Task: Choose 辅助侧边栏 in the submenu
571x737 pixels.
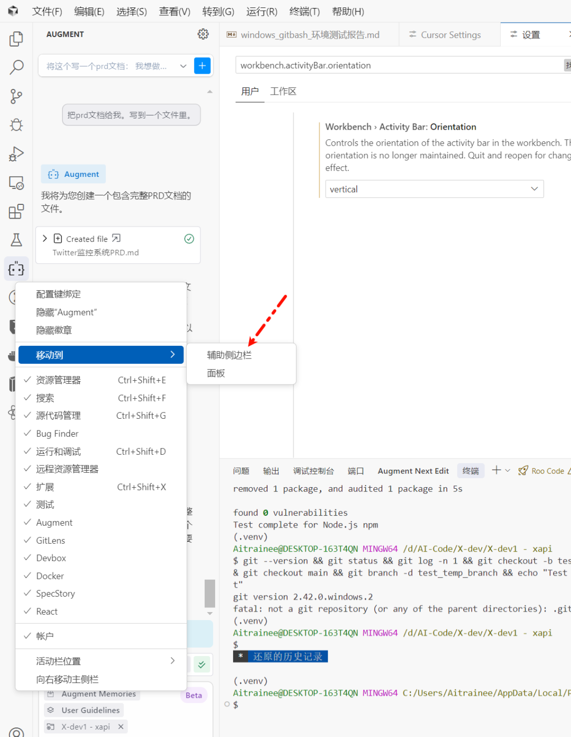Action: point(241,355)
